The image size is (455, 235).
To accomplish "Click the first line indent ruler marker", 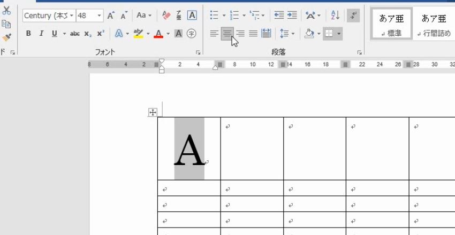I will [162, 61].
